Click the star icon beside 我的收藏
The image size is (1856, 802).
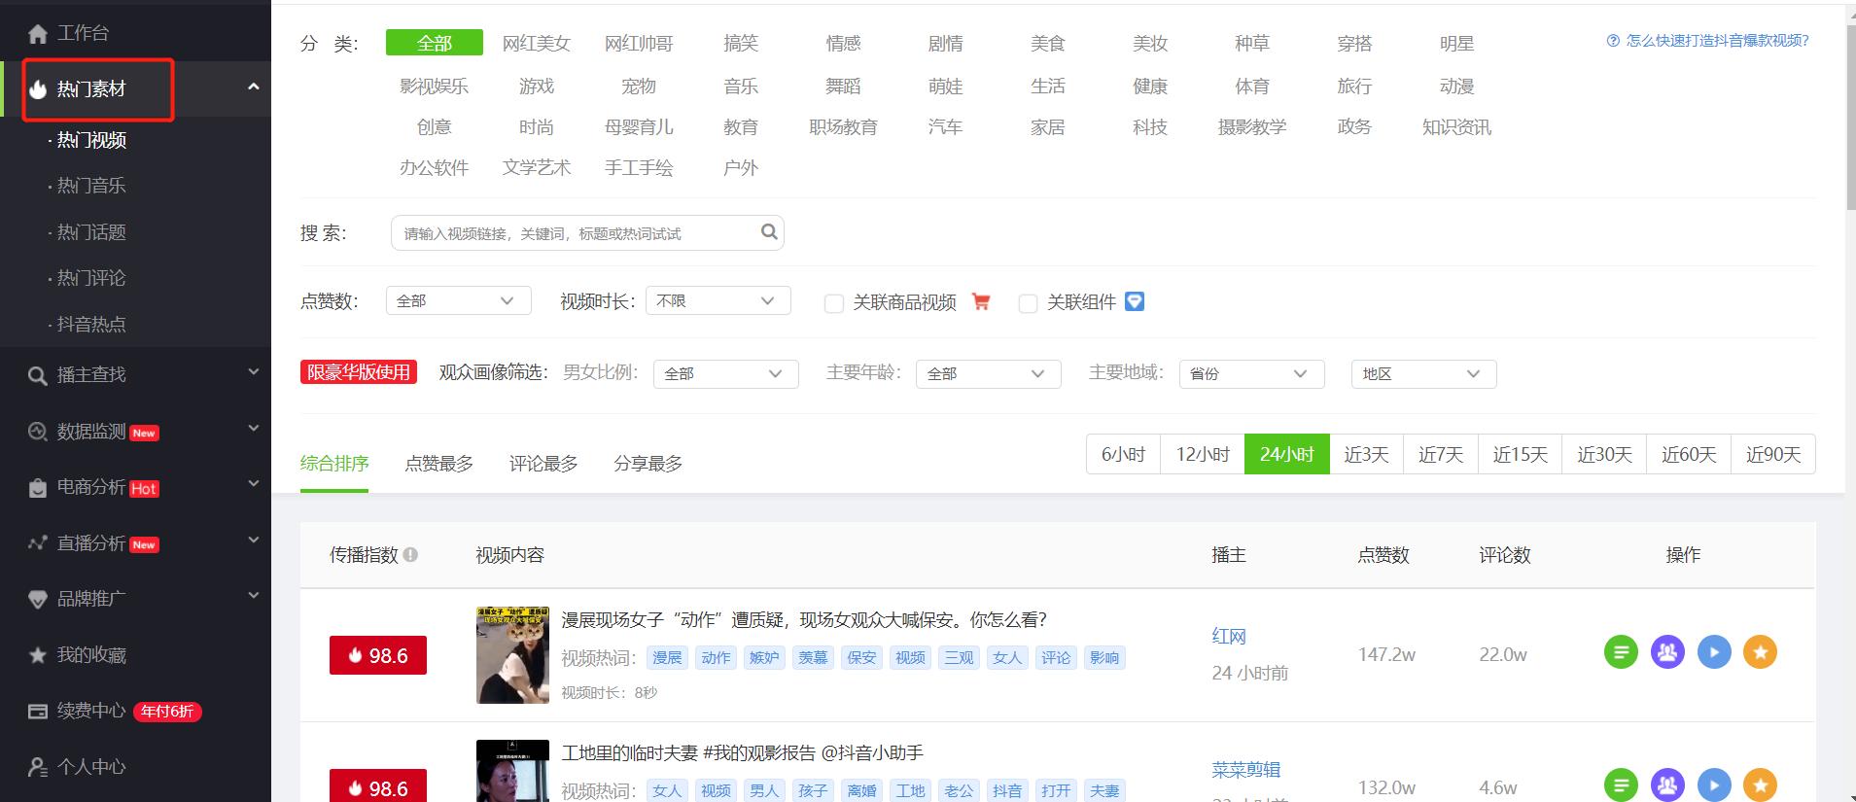38,655
